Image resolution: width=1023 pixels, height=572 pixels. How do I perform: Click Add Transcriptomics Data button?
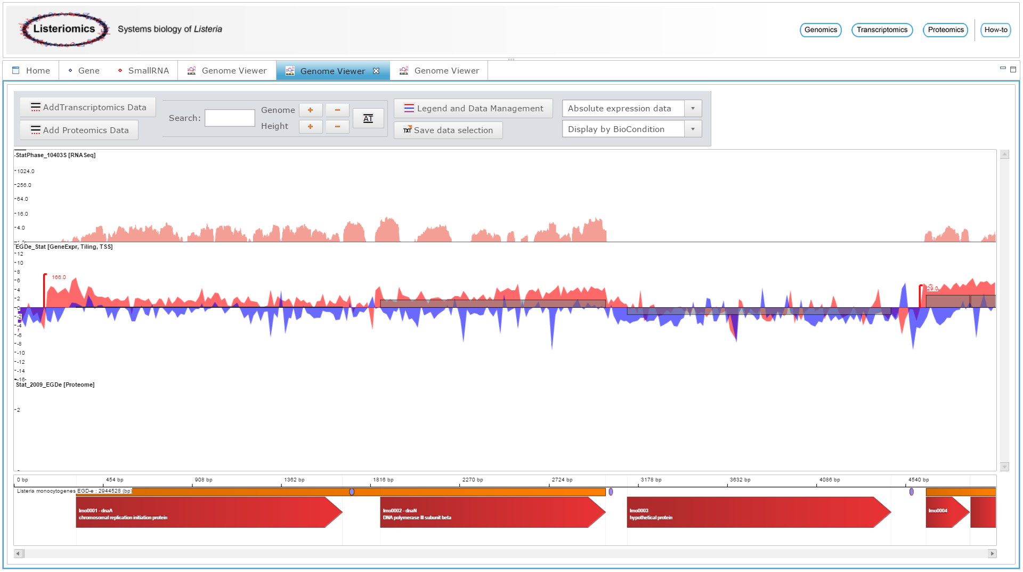(x=88, y=108)
